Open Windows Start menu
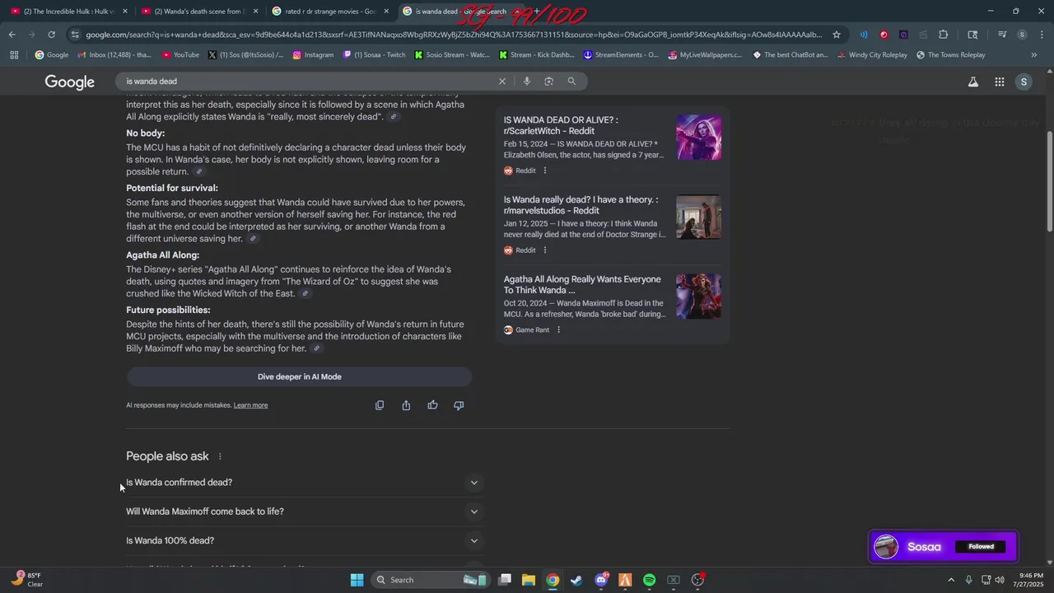This screenshot has width=1054, height=593. point(357,580)
